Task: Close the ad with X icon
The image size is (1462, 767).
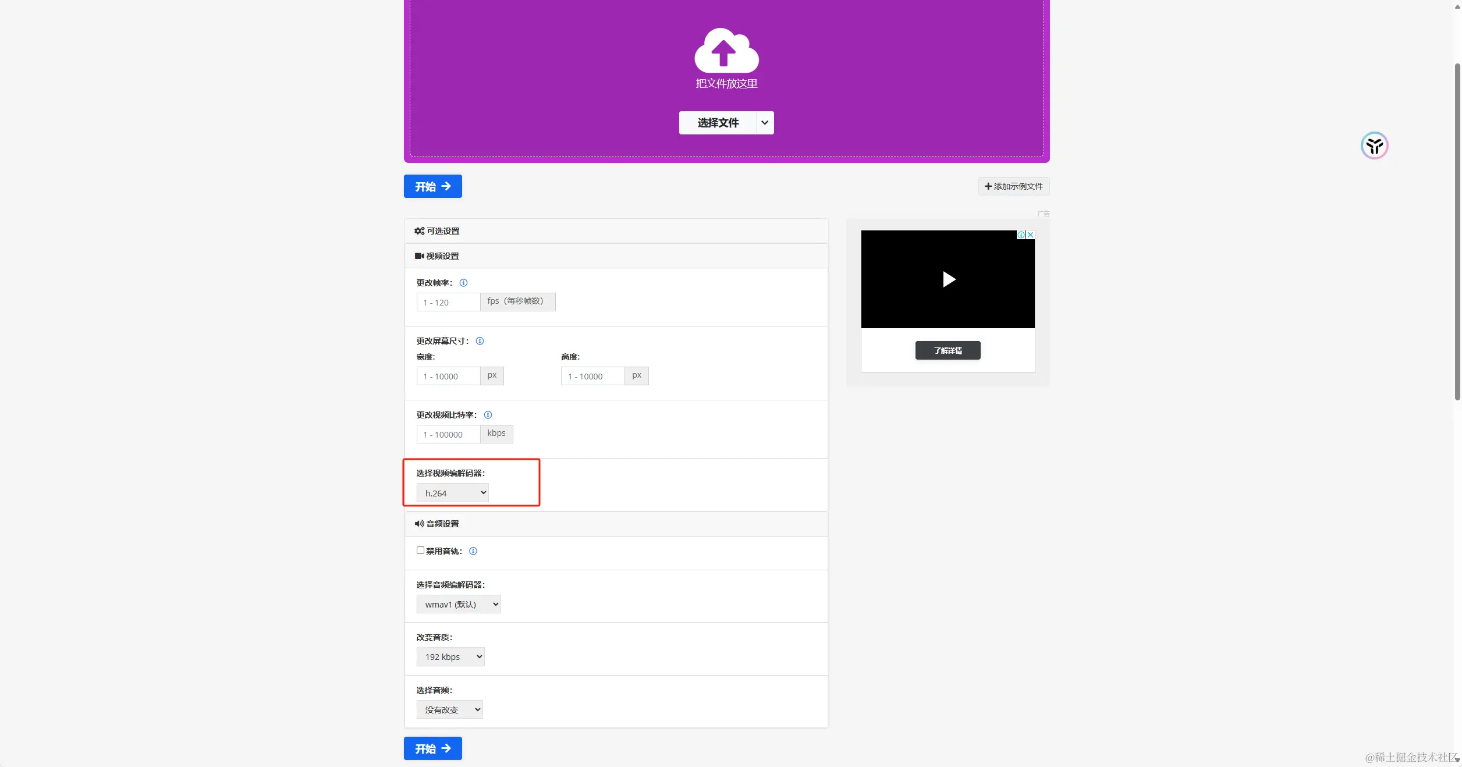Action: [x=1030, y=235]
